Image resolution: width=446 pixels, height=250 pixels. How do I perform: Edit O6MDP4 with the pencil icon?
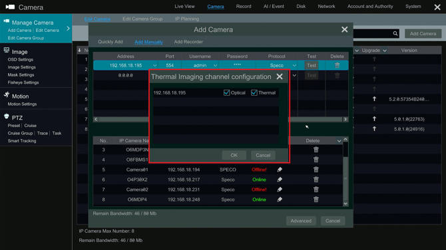(280, 199)
